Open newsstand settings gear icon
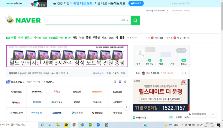The height and width of the screenshot is (128, 223). point(125,82)
